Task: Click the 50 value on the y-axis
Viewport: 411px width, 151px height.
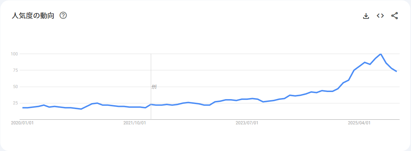Action: (16, 87)
